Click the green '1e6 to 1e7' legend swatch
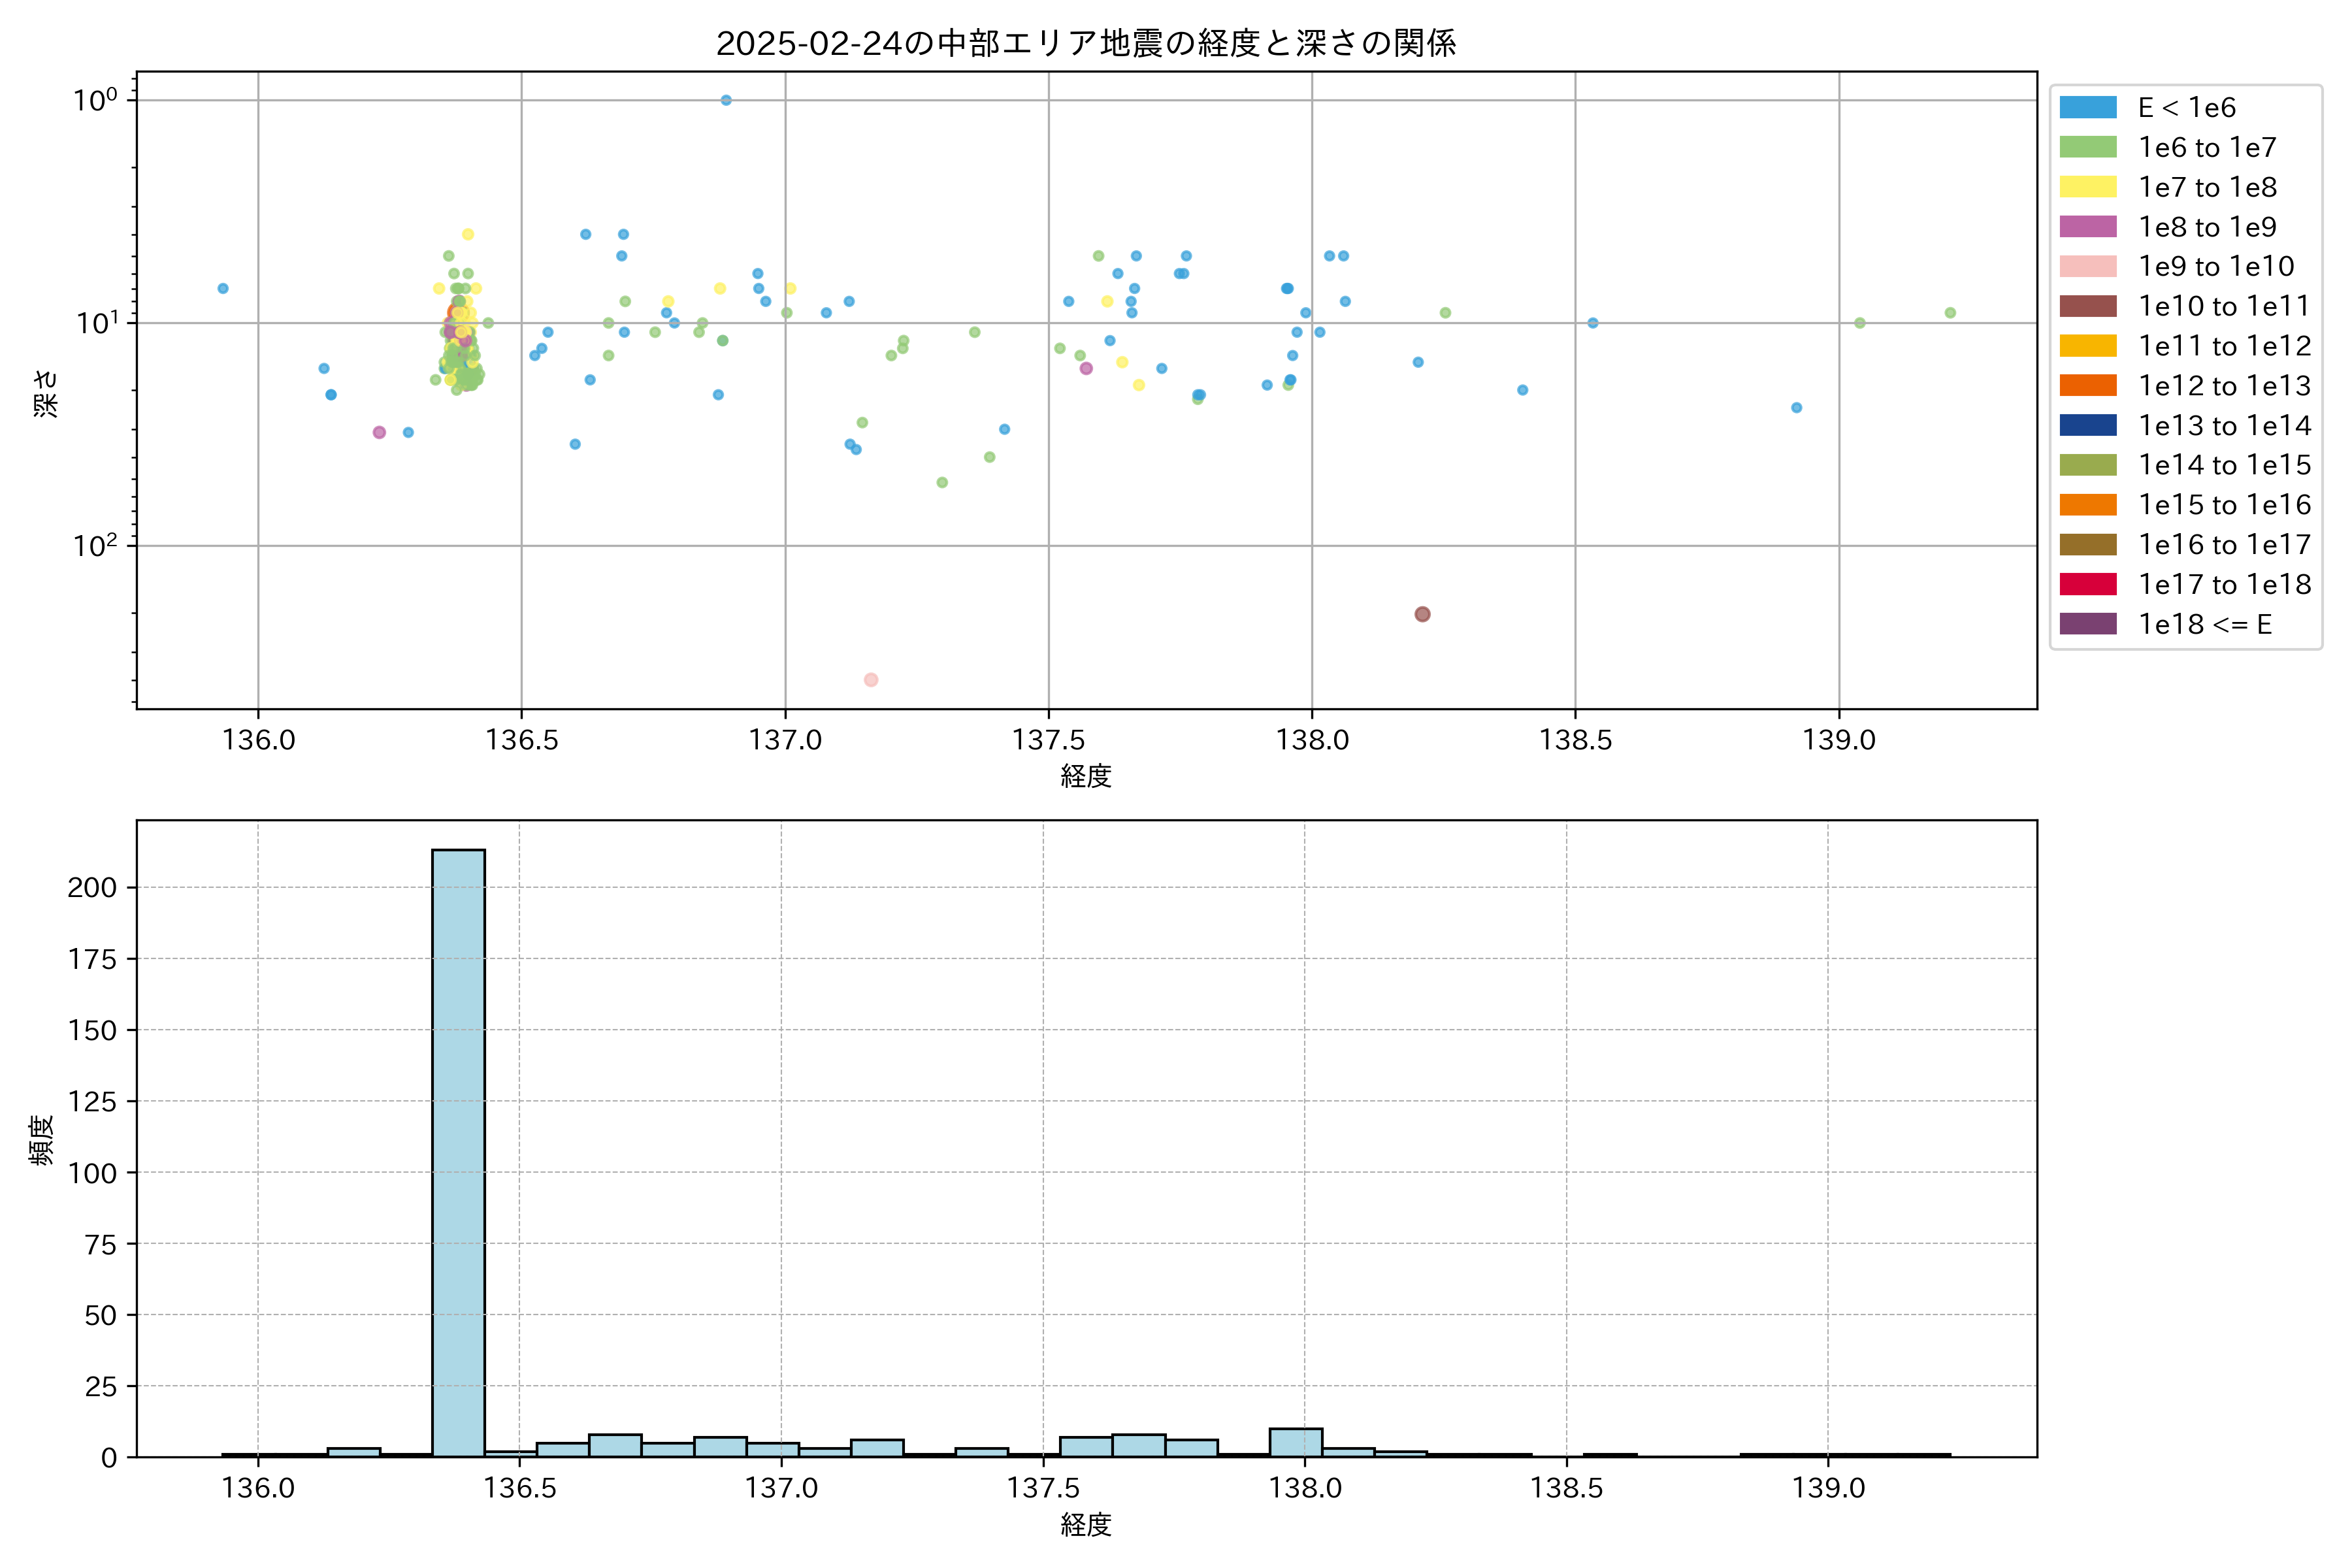 [2087, 148]
